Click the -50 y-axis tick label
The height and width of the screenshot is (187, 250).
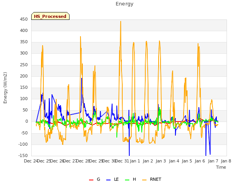coord(24,133)
